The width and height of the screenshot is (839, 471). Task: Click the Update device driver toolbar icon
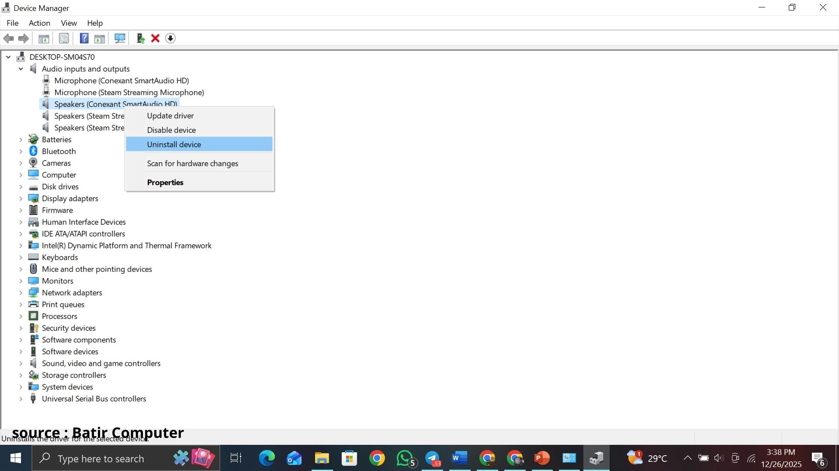pyautogui.click(x=141, y=38)
